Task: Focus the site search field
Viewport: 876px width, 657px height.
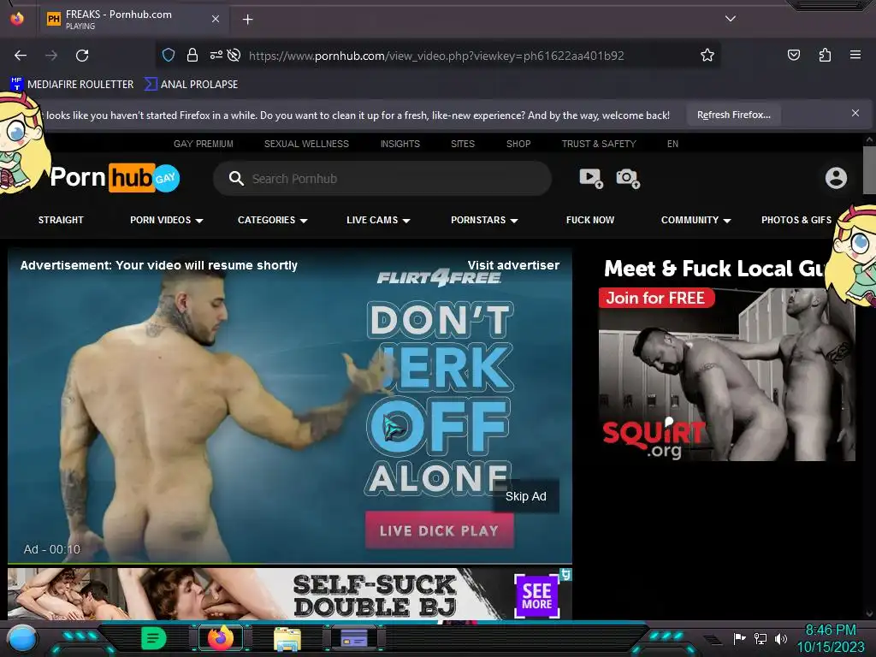Action: click(x=382, y=179)
